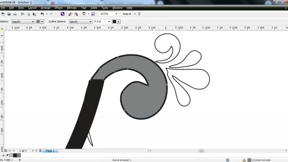Open the Tools menu
This screenshot has width=288, height=162.
pos(105,8)
